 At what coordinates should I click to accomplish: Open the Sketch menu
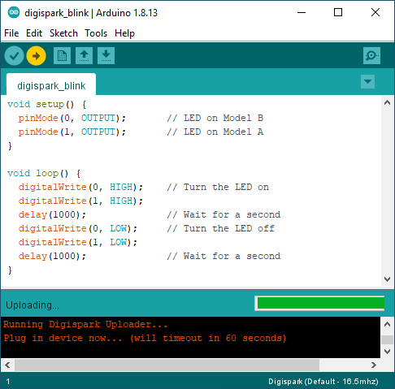63,33
